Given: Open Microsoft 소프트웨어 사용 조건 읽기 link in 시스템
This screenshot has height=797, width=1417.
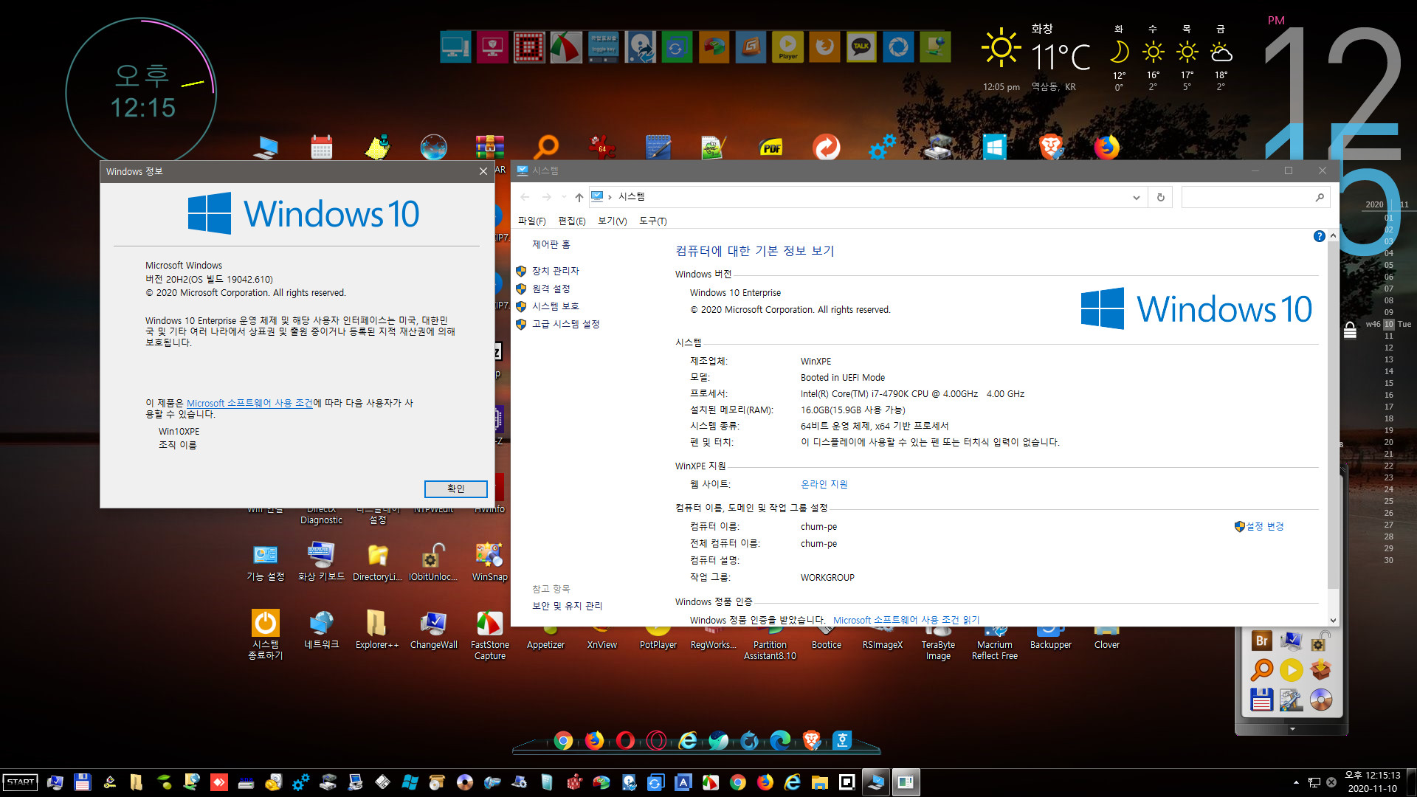Looking at the screenshot, I should [906, 620].
